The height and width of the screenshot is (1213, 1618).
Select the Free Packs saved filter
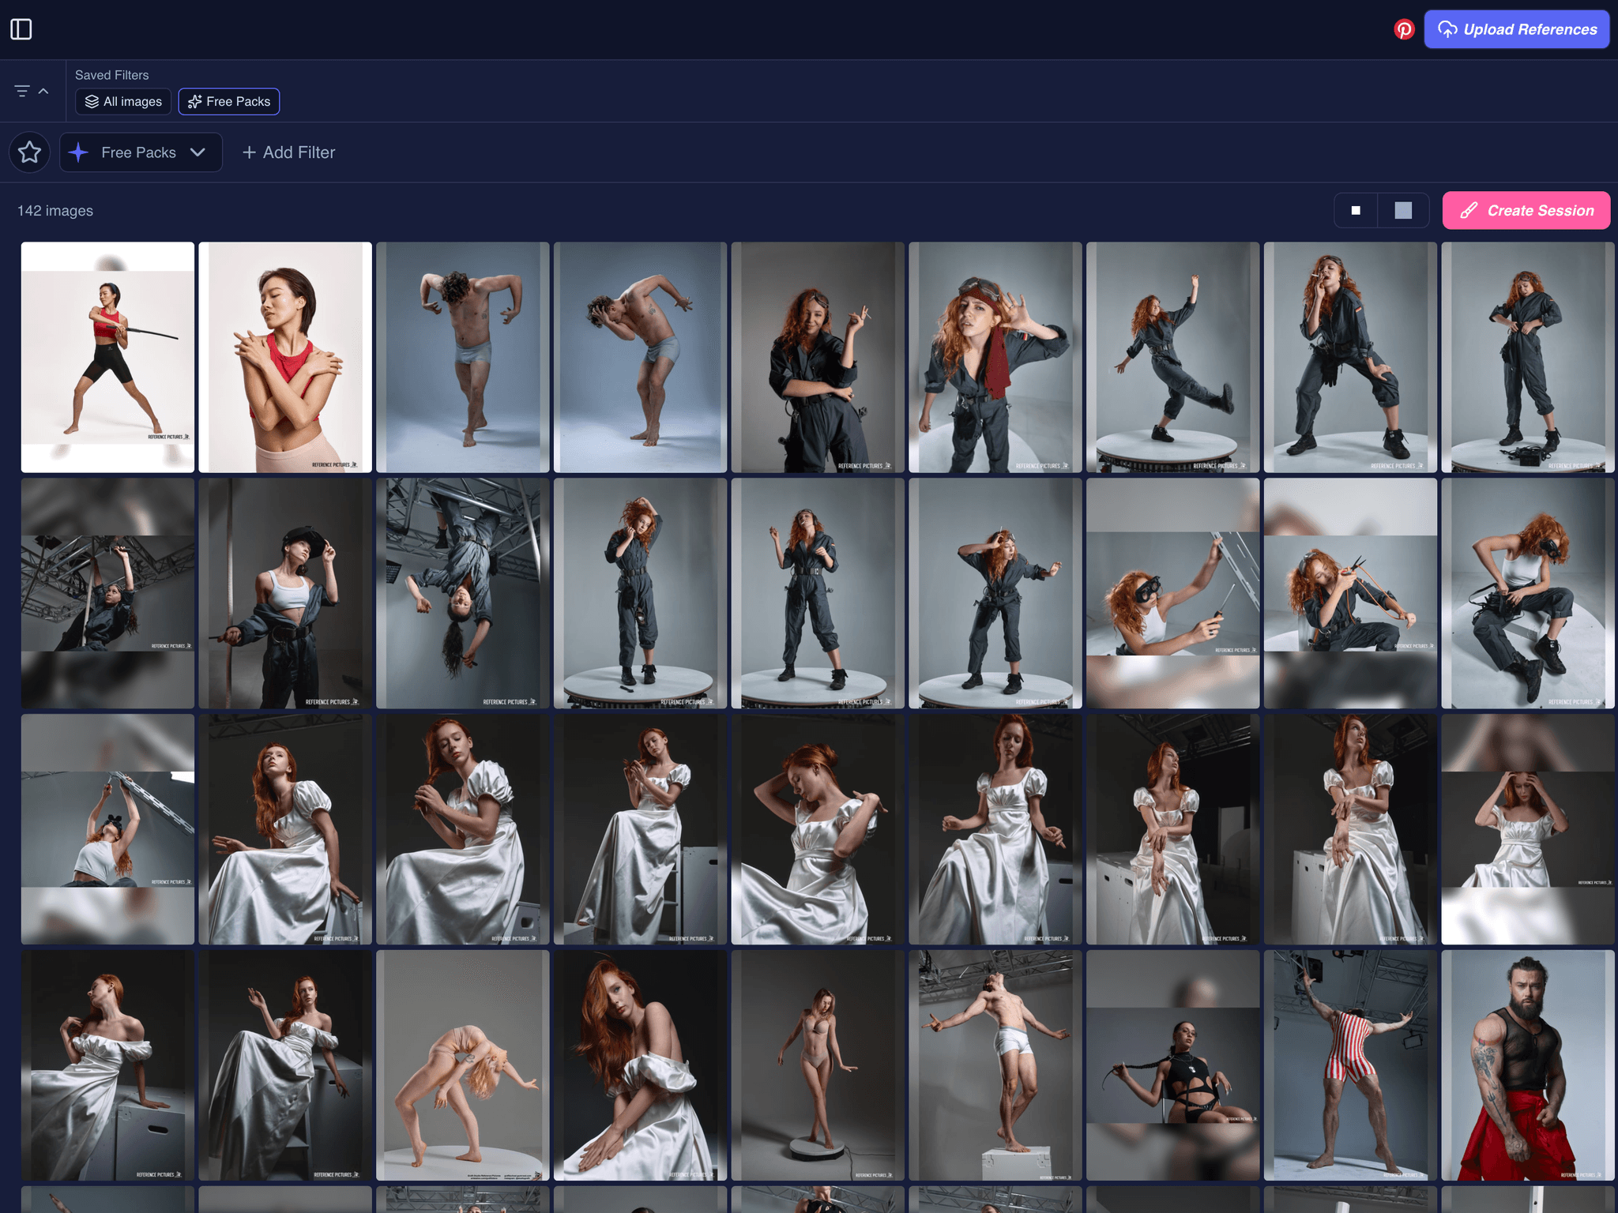click(229, 101)
